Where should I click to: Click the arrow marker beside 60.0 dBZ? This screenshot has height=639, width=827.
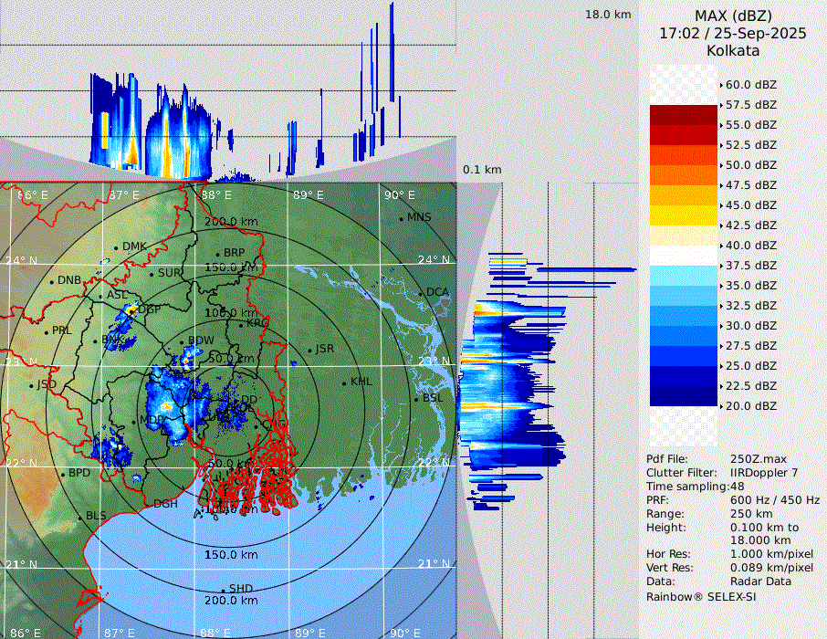(721, 84)
